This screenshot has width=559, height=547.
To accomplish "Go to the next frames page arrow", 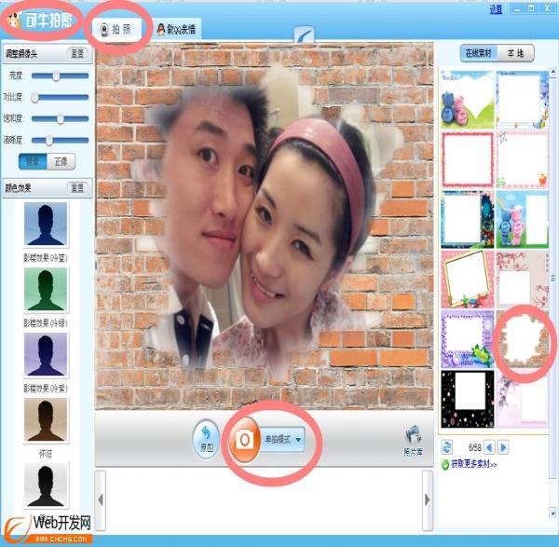I will 503,447.
